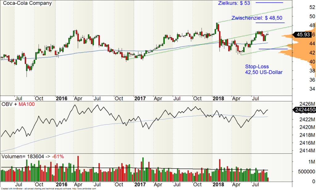This screenshot has height=190, width=316.
Task: Click the 52 price axis value
Action: coord(312,7)
